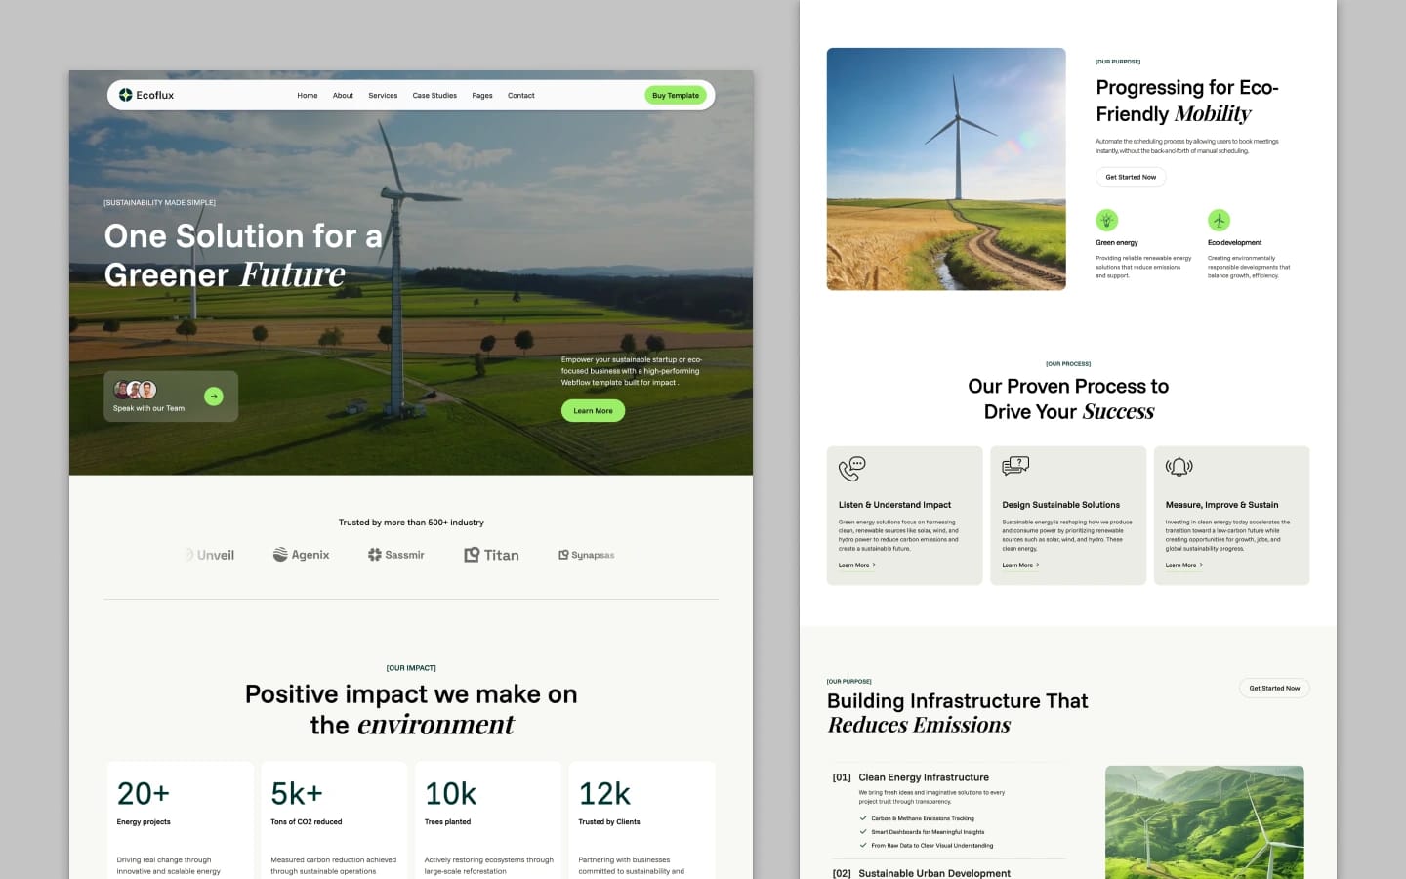Open the Pages nav item

(482, 96)
